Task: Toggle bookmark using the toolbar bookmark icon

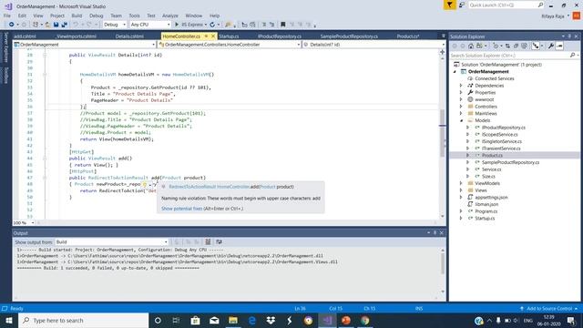Action: tap(283, 25)
